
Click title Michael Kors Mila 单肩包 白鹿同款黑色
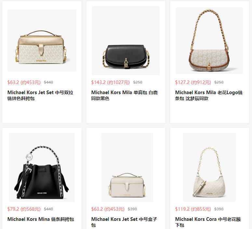[x=125, y=95]
